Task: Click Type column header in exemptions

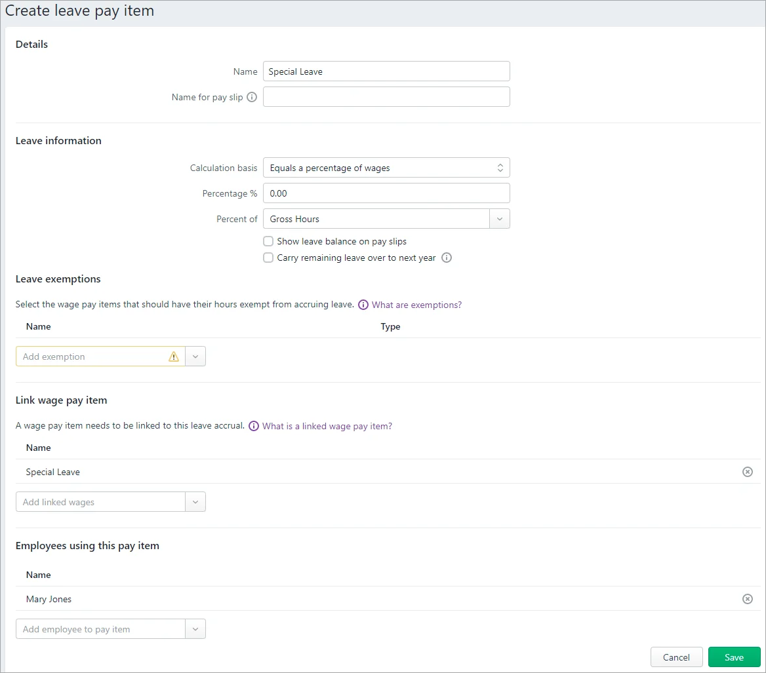Action: pos(390,326)
